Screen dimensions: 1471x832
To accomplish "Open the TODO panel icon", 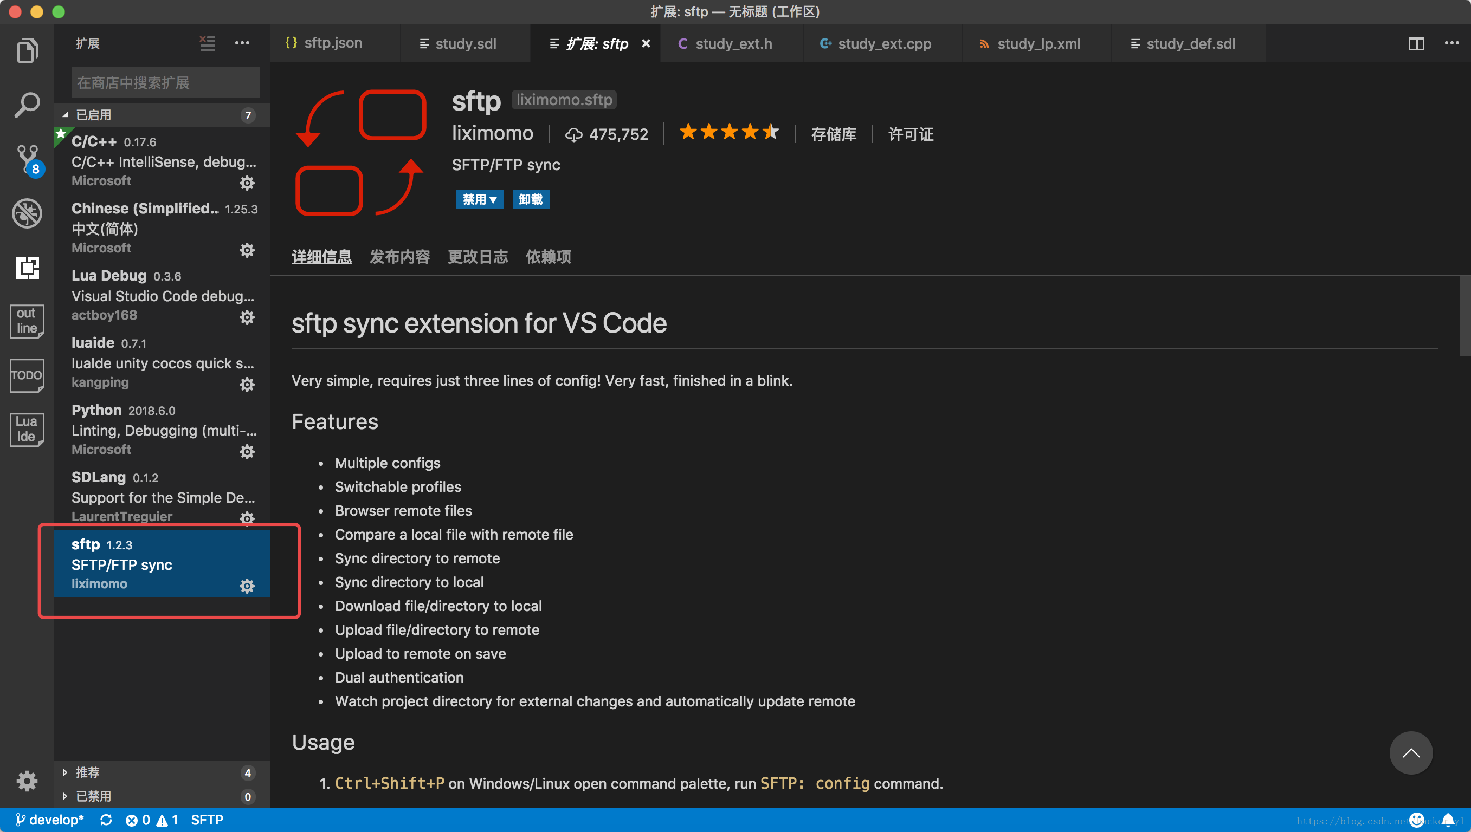I will 27,375.
